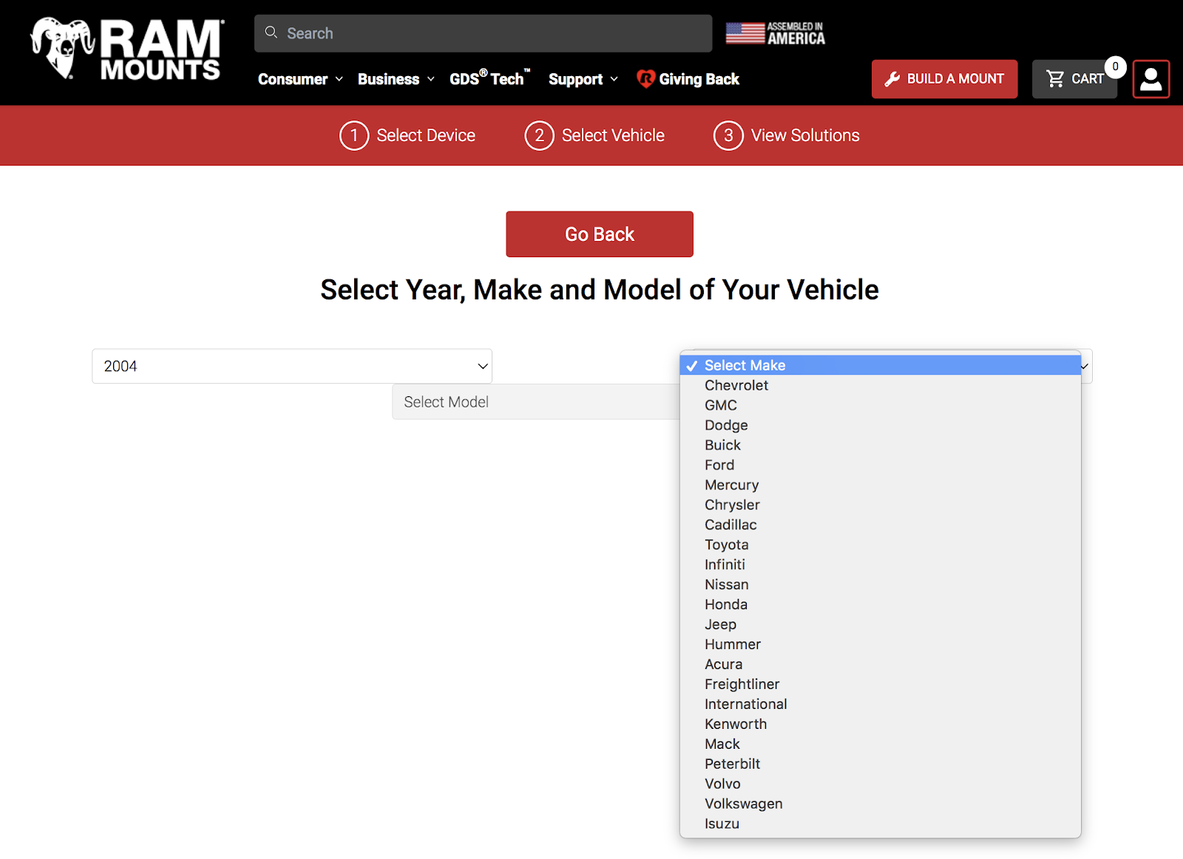Viewport: 1183px width, 859px height.
Task: Choose Cadillac from the make list
Action: point(880,525)
